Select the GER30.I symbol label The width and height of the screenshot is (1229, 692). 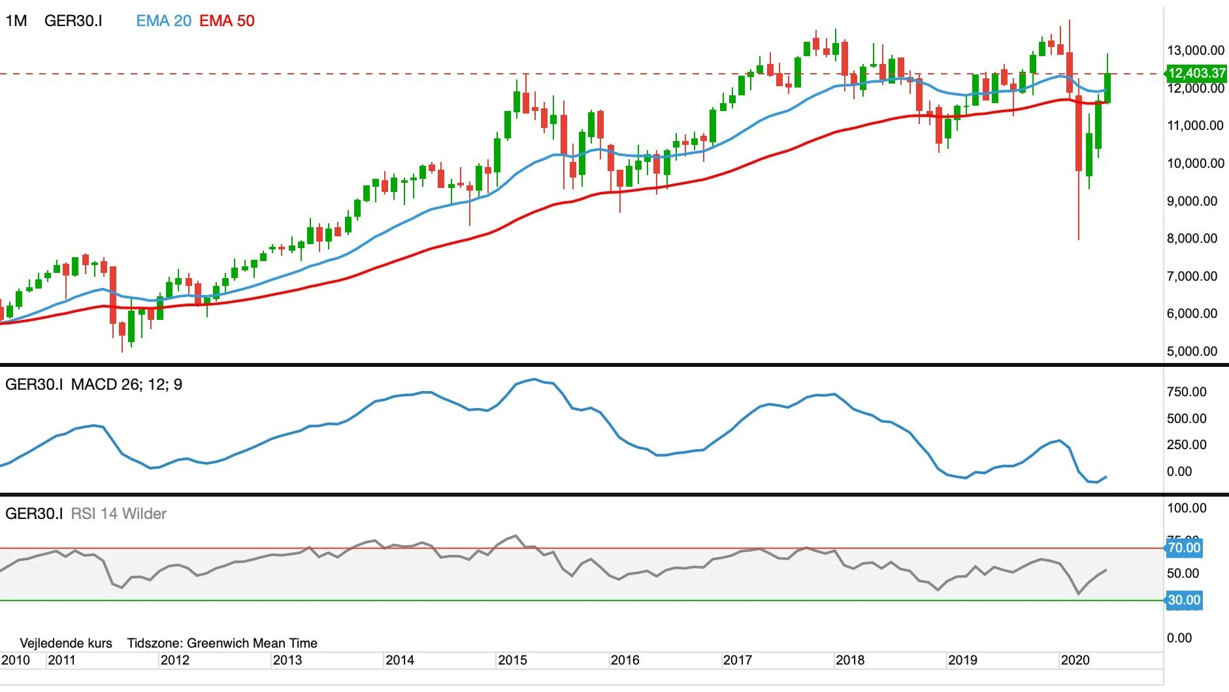(73, 21)
